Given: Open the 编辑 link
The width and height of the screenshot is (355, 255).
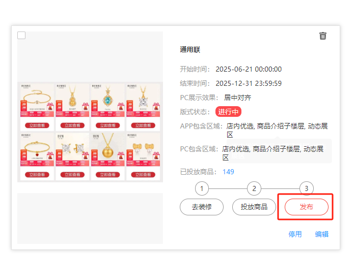Looking at the screenshot, I should coord(321,234).
